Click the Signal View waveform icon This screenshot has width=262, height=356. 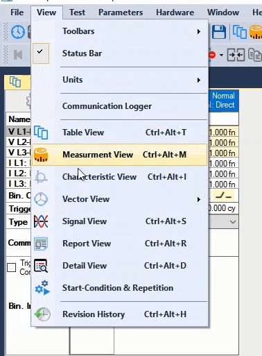pyautogui.click(x=41, y=221)
